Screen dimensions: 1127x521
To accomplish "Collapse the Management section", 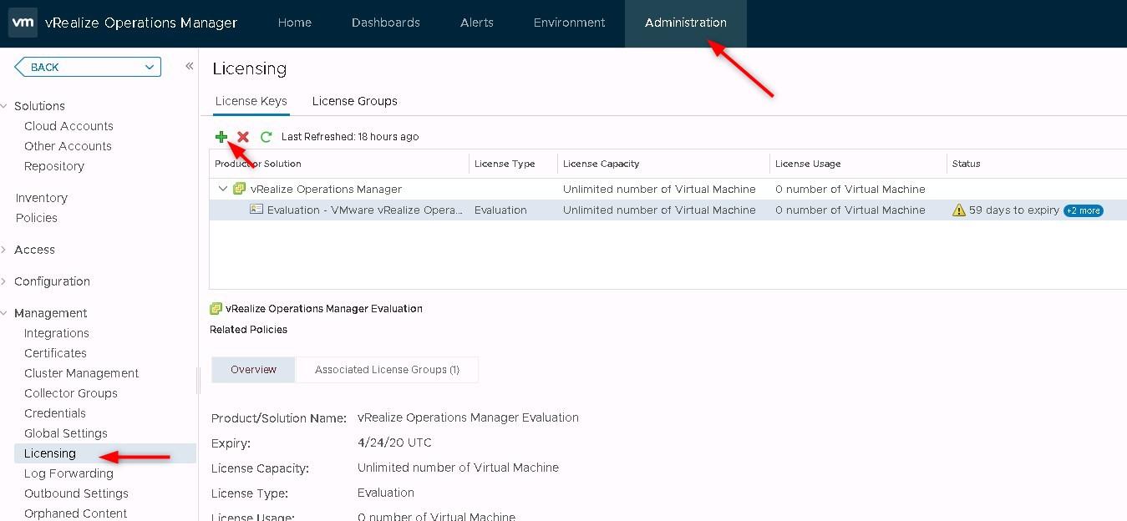I will pyautogui.click(x=4, y=313).
